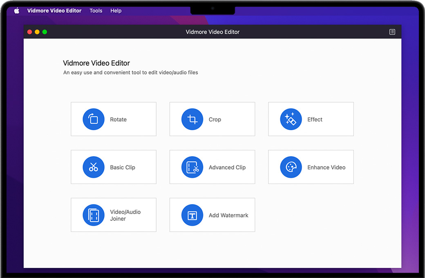Open the Add Watermark text icon

(x=192, y=215)
